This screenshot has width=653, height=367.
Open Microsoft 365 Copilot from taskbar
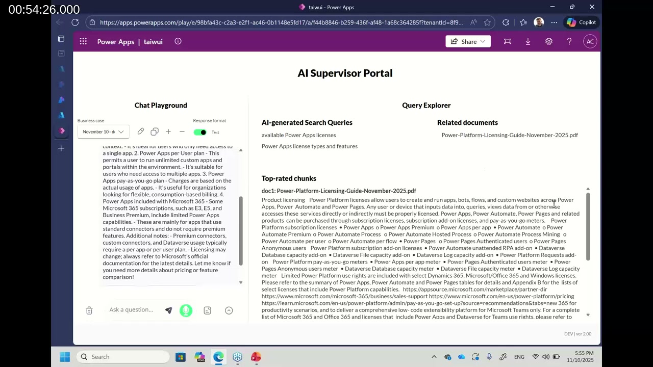tap(199, 357)
